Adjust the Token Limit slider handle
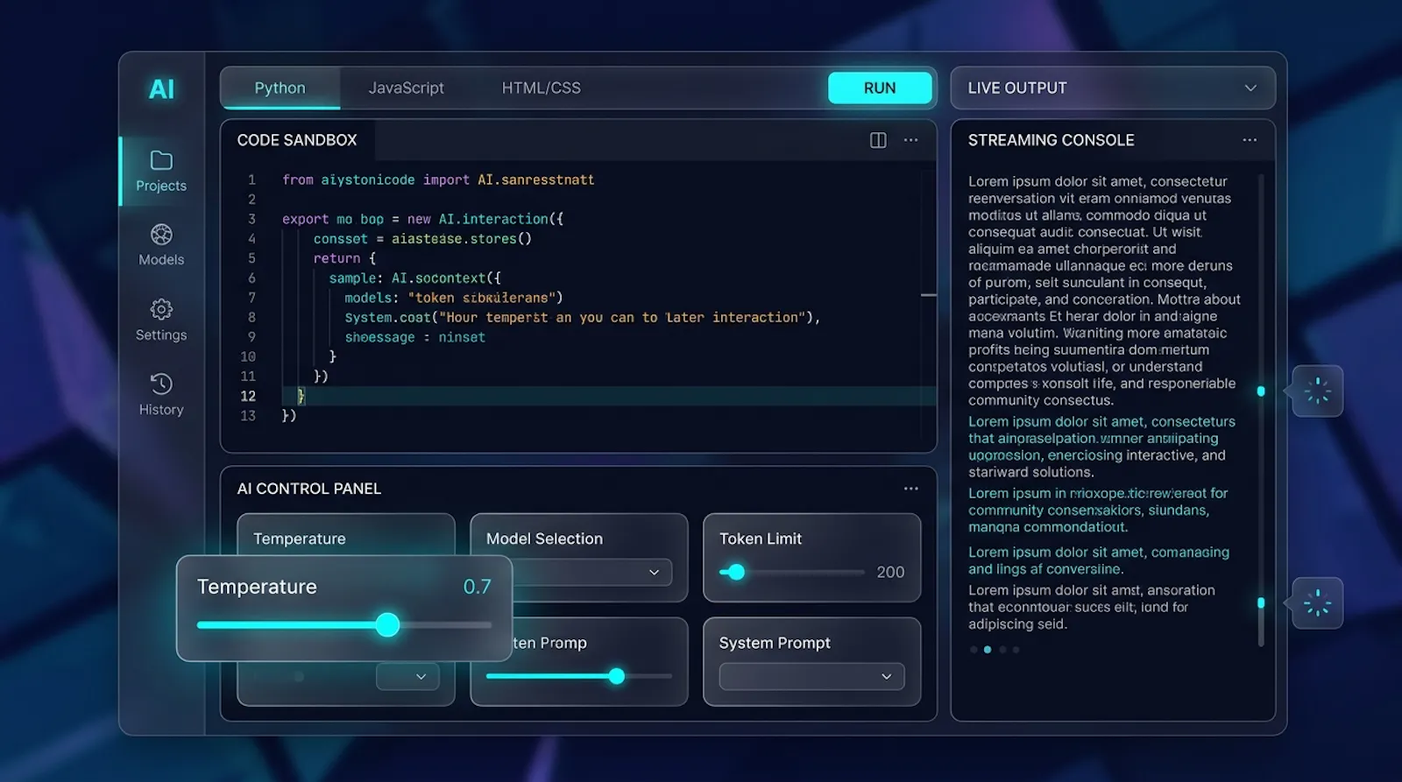 [737, 572]
